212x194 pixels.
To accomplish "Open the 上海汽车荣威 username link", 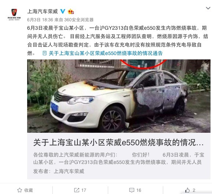I will coord(43,11).
